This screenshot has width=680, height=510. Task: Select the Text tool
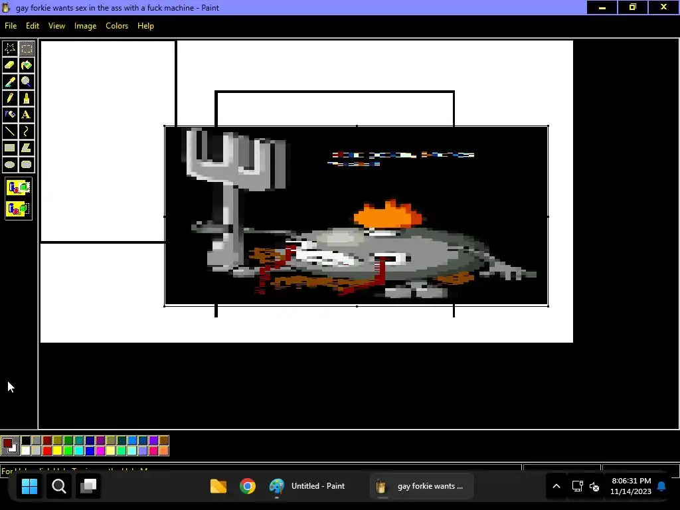click(x=27, y=114)
